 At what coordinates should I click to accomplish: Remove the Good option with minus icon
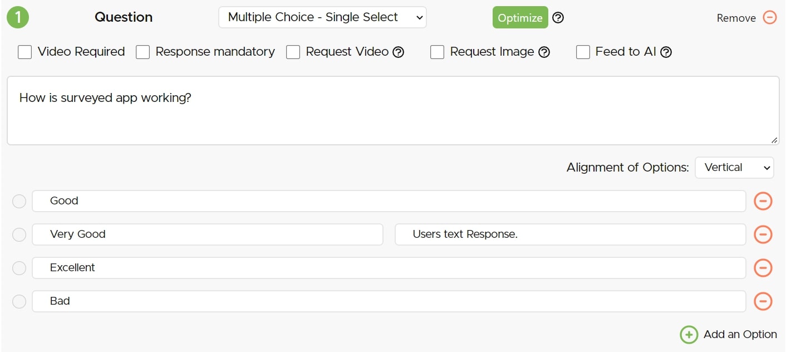pos(763,201)
